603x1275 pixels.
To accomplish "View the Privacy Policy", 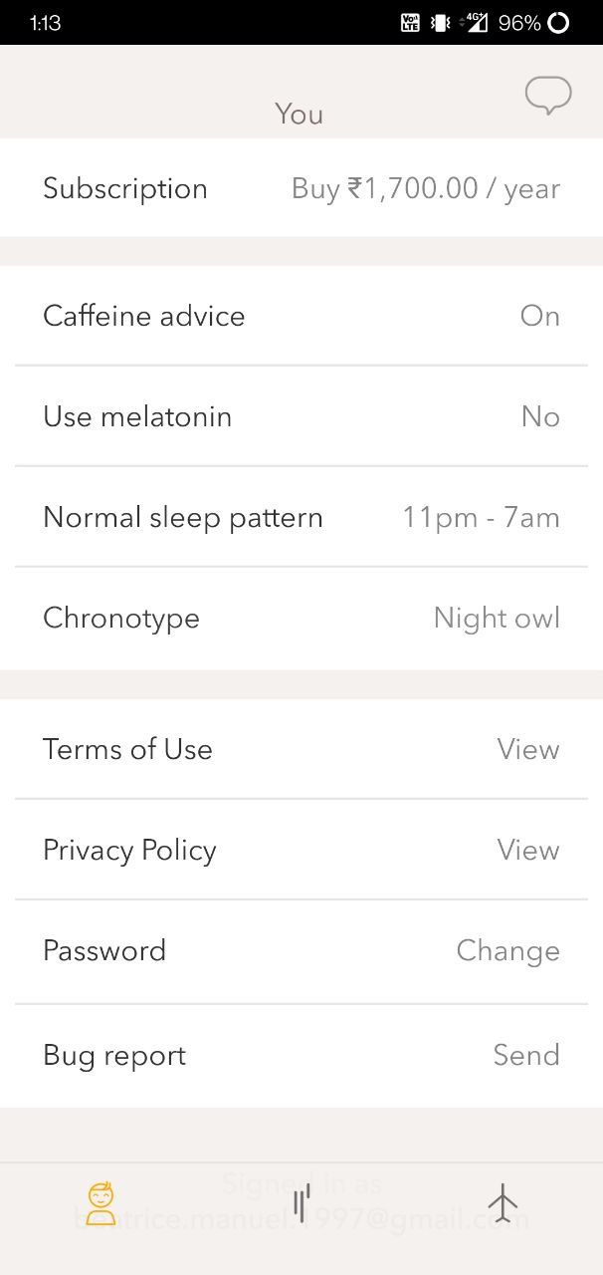I will tap(527, 850).
